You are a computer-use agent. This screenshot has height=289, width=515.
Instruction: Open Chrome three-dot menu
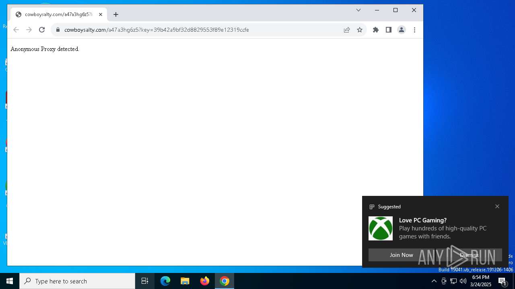tap(414, 30)
